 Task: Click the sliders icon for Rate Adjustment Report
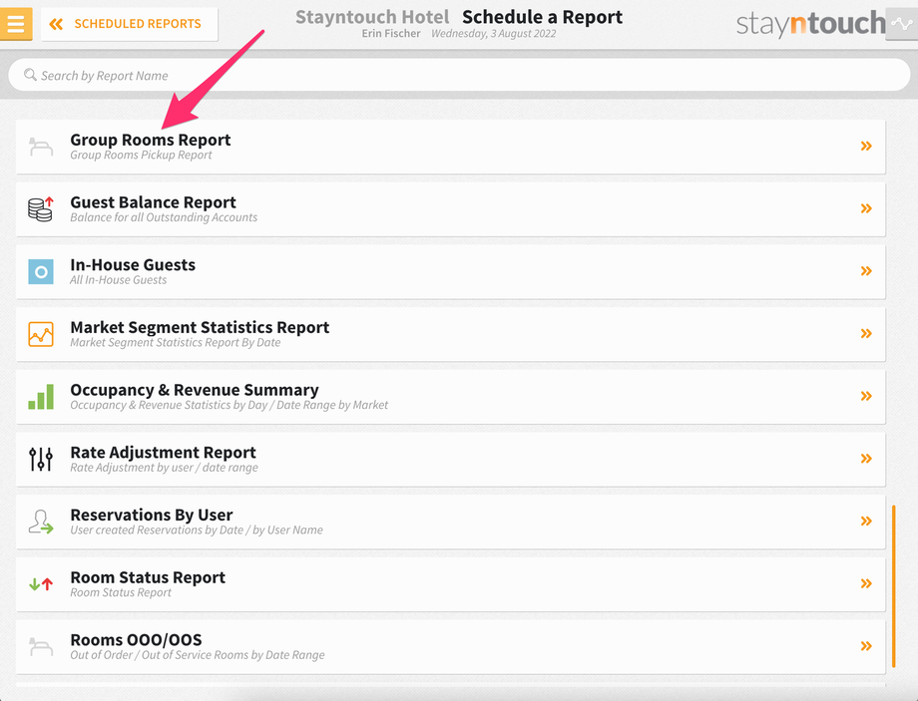pyautogui.click(x=41, y=460)
